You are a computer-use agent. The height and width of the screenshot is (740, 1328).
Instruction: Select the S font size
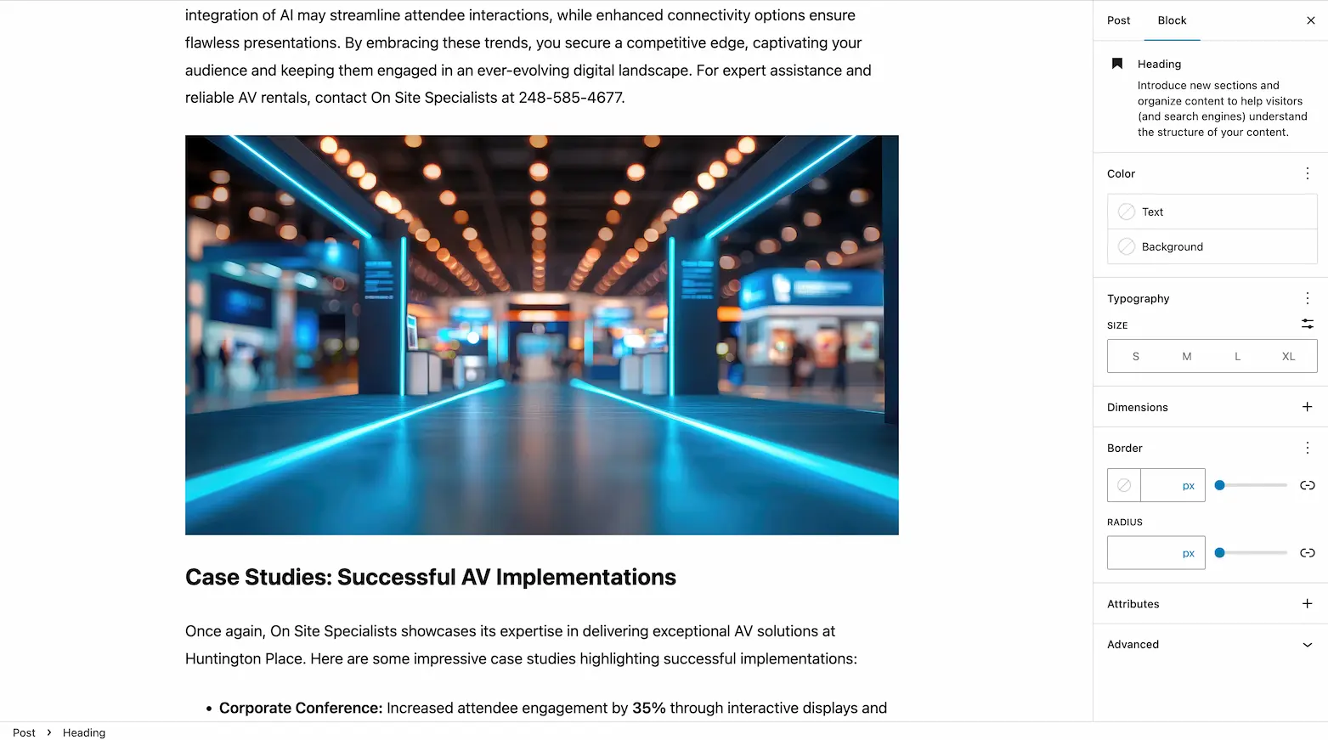tap(1136, 356)
